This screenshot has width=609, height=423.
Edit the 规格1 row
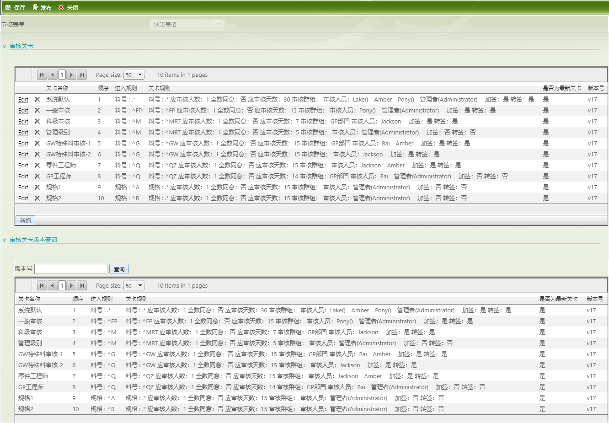(23, 187)
